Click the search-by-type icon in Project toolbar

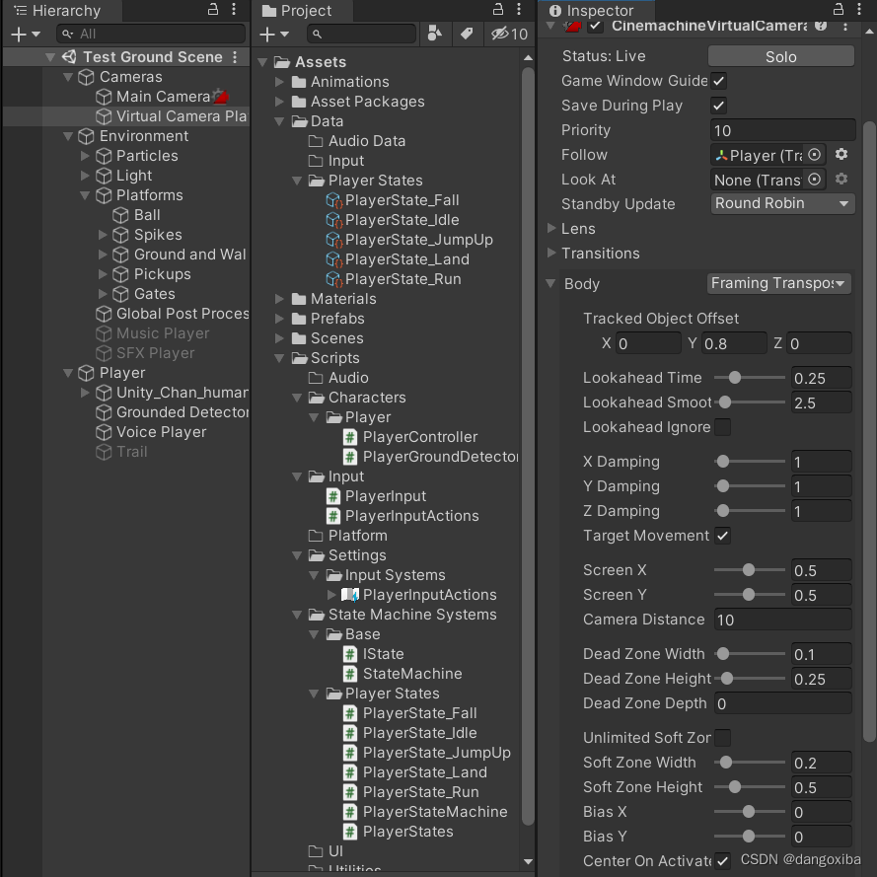(x=435, y=34)
